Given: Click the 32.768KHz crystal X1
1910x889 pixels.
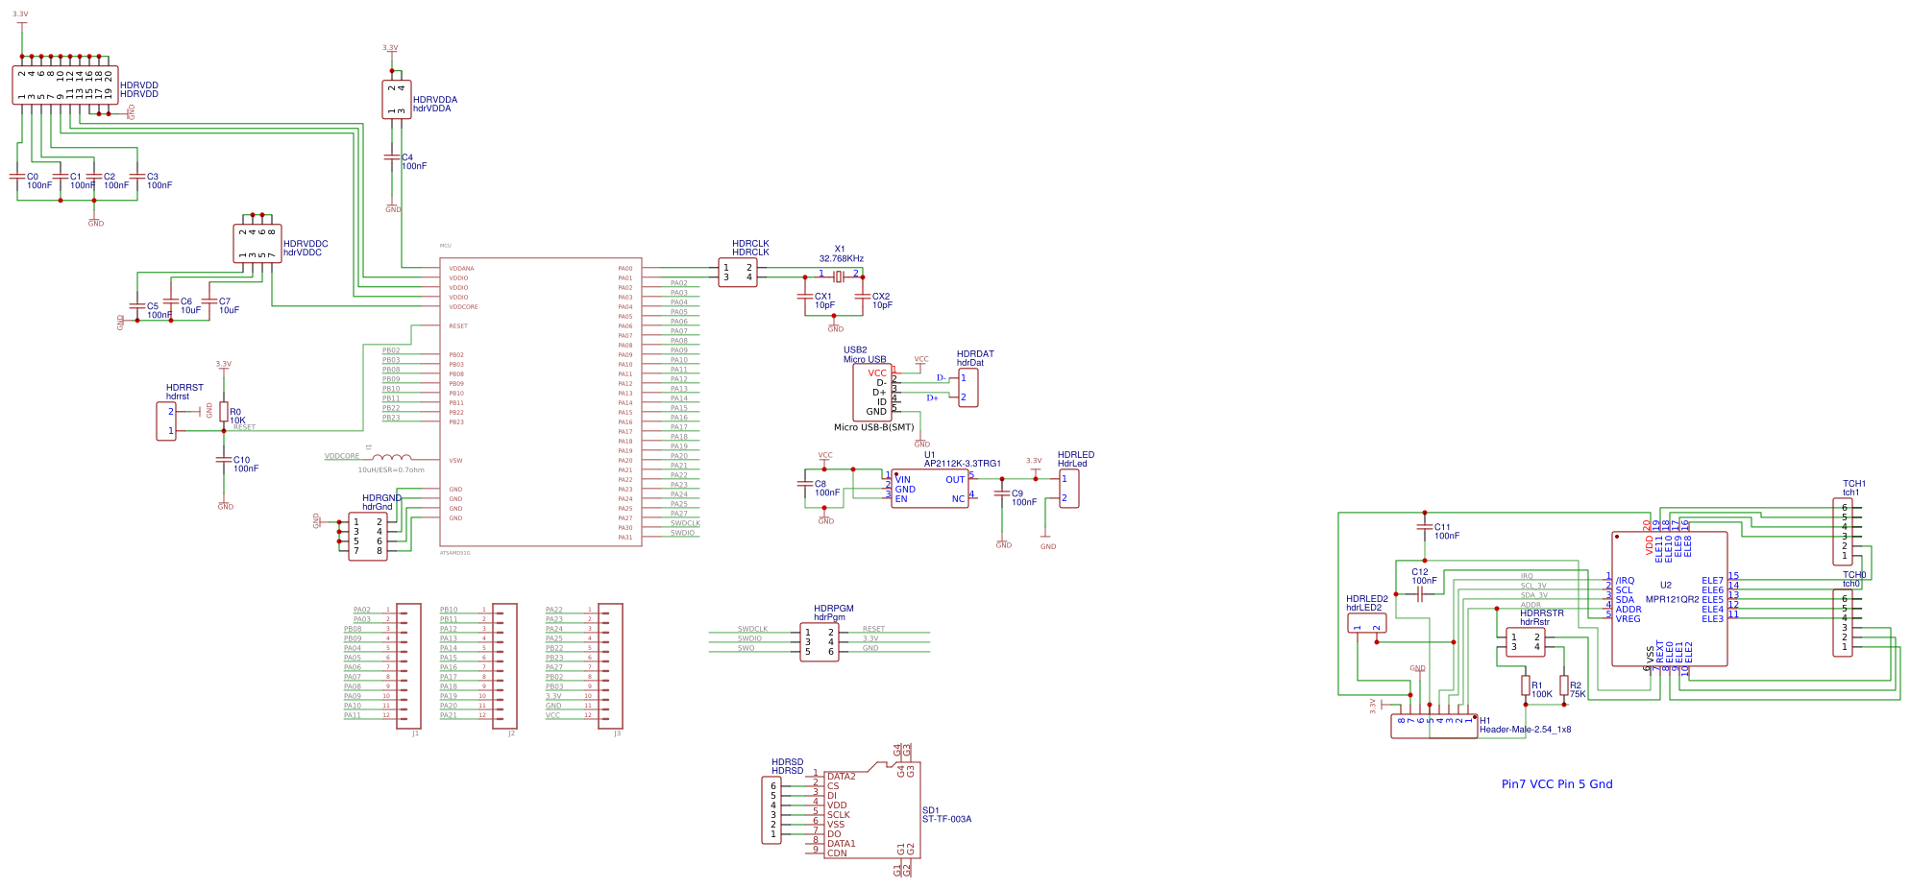Looking at the screenshot, I should (x=841, y=278).
